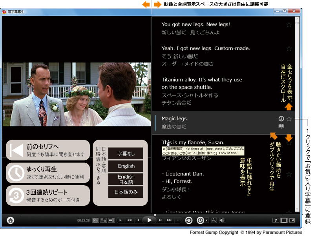Click the subtitle list scrollbar thumb
Screen dimensions: 314x236
pos(297,23)
